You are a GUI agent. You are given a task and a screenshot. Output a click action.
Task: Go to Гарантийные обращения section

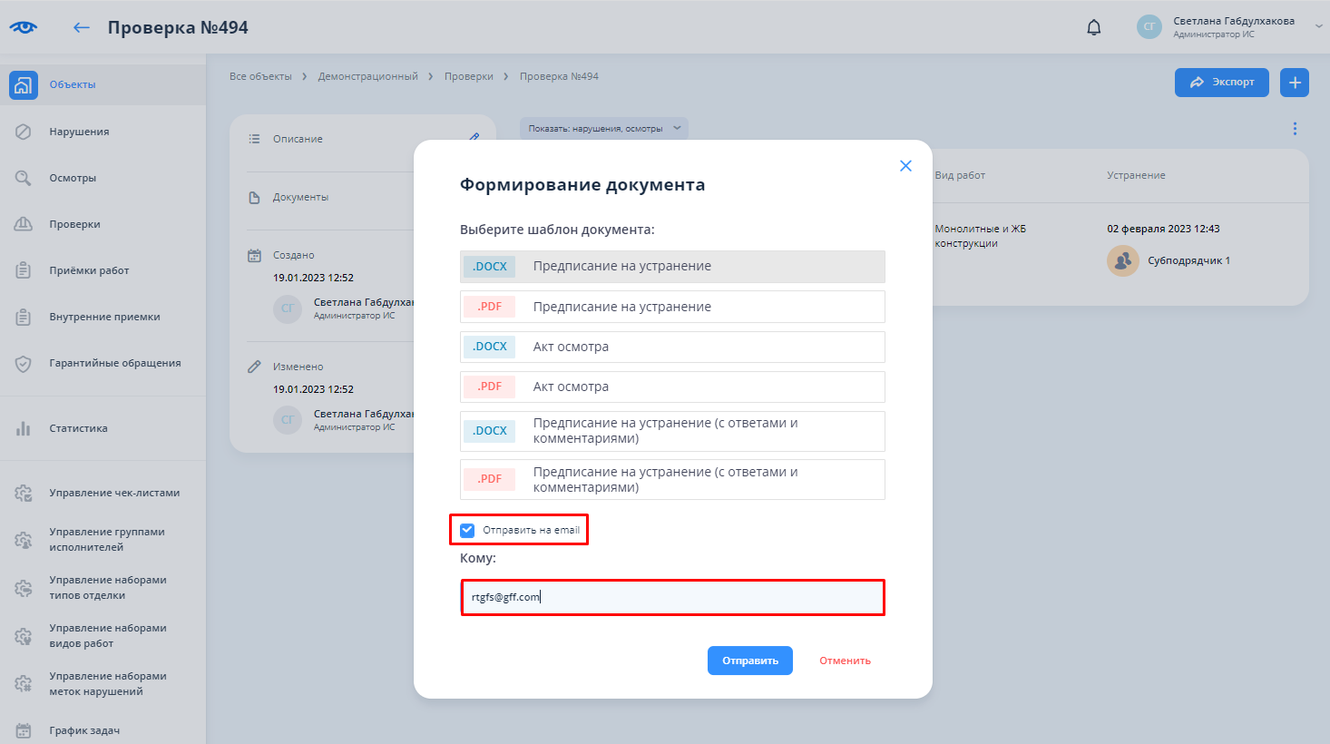[x=114, y=363]
